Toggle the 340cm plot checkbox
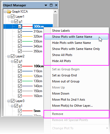The width and height of the screenshot is (110, 134). (20, 46)
